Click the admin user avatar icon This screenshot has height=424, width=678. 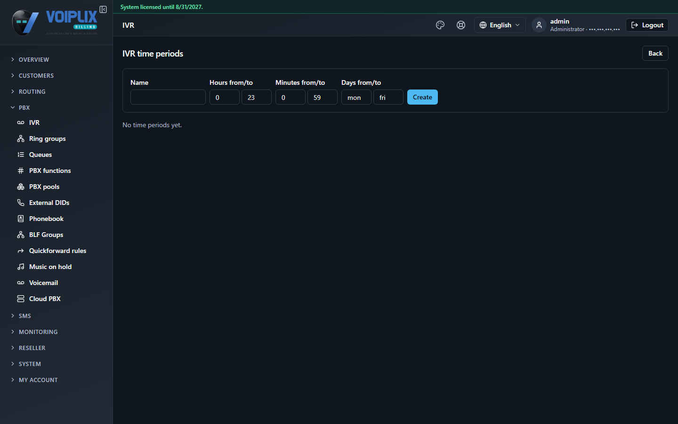coord(539,25)
